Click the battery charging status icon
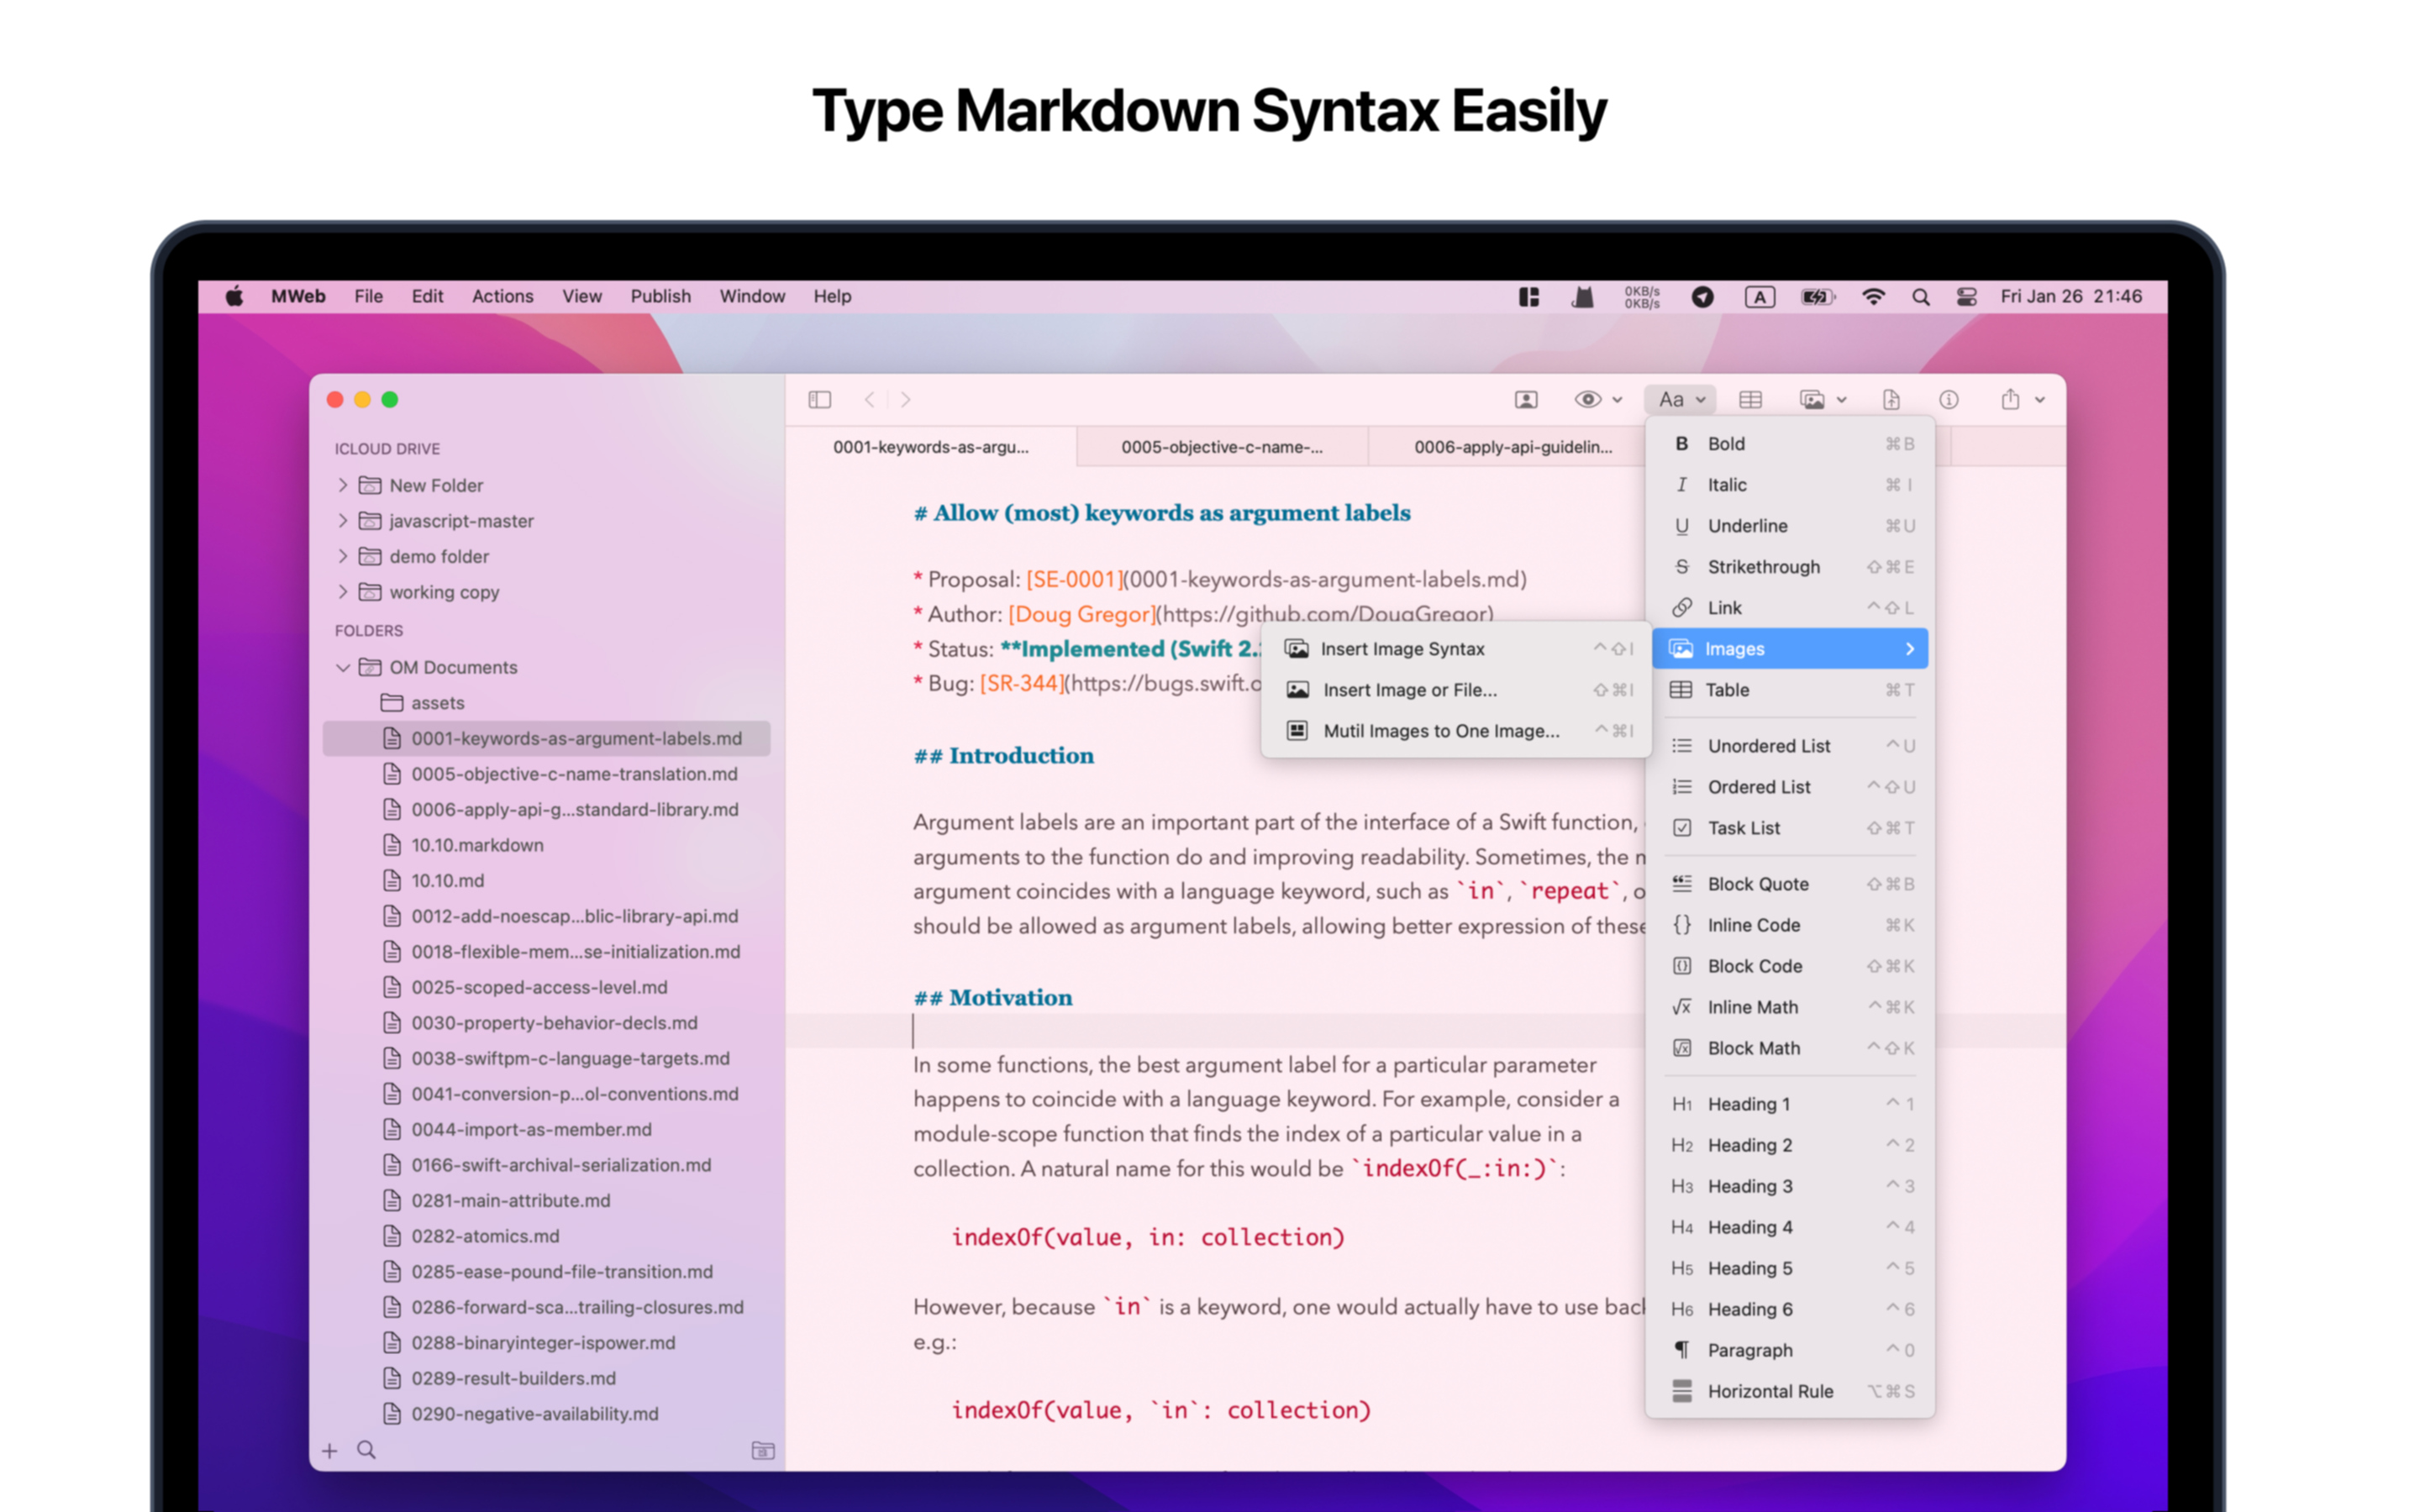The width and height of the screenshot is (2420, 1512). pyautogui.click(x=1816, y=296)
